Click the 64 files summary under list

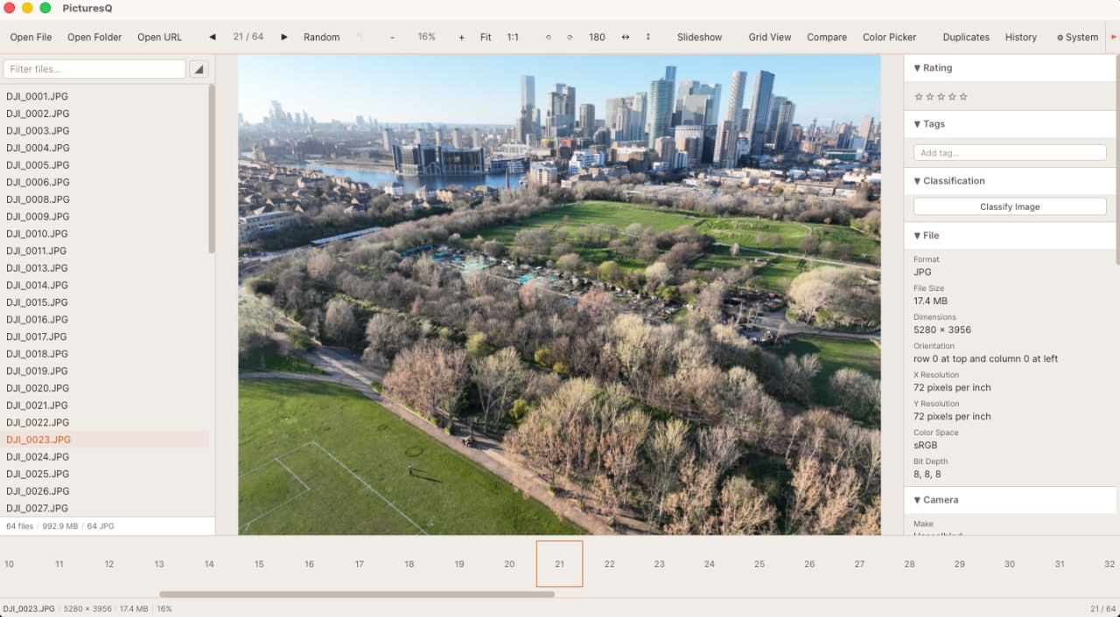point(19,526)
